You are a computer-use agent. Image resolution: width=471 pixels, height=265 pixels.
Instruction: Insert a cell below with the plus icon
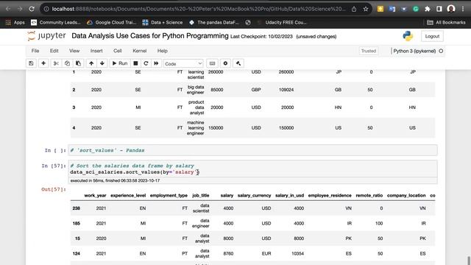tap(43, 63)
